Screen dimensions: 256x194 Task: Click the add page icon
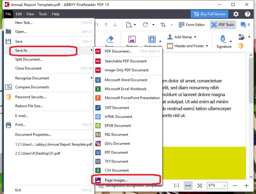[129, 25]
